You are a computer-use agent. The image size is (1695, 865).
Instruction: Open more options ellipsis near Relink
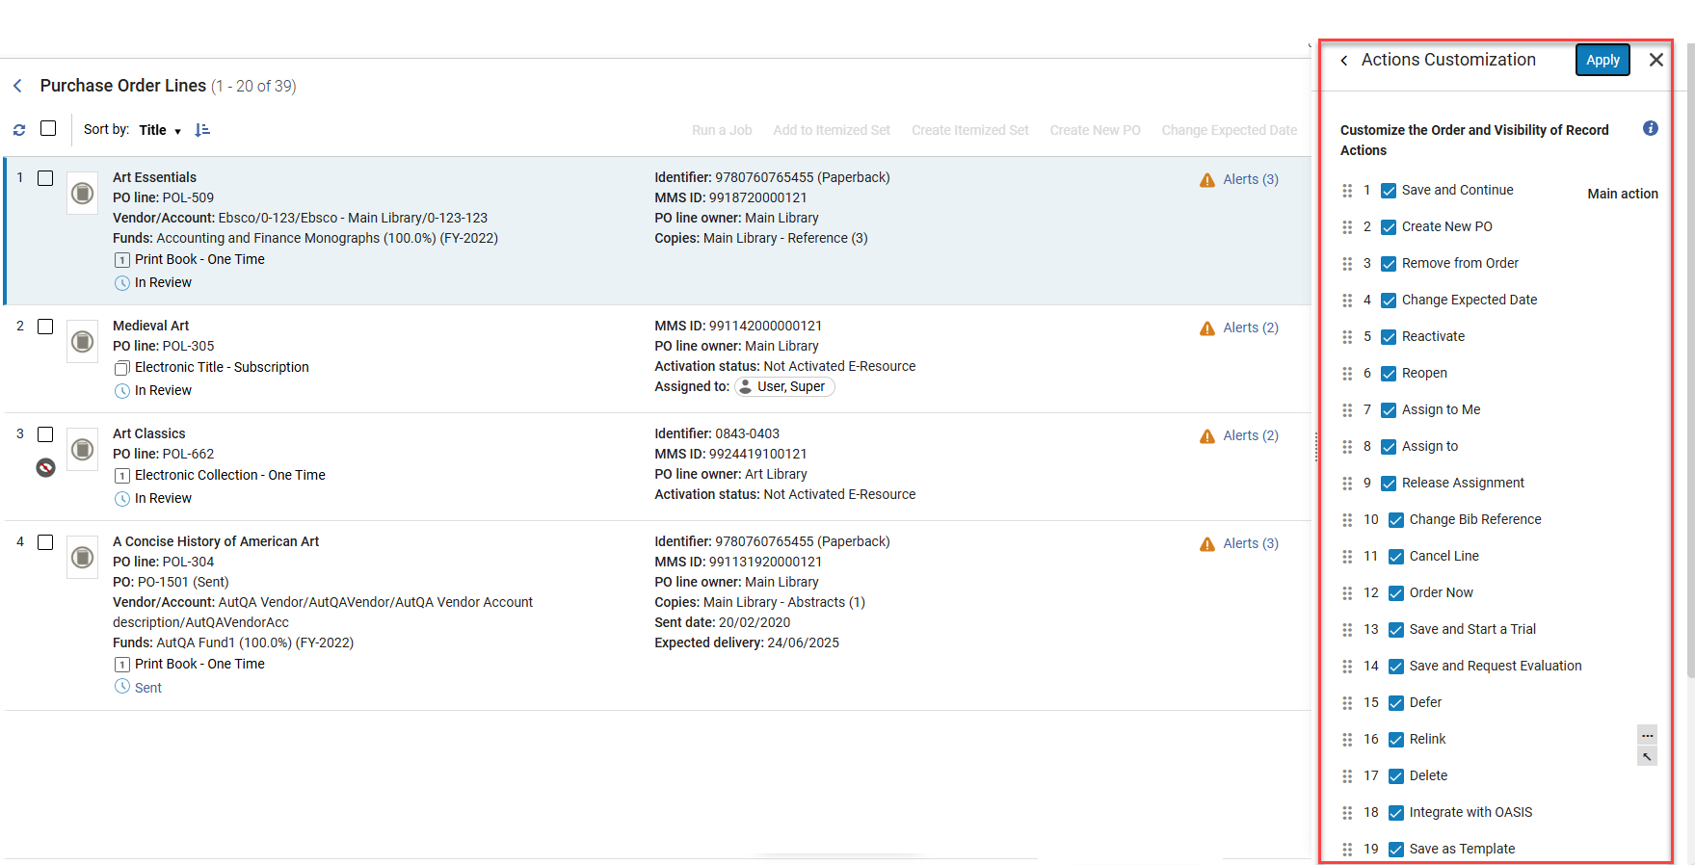(x=1648, y=736)
